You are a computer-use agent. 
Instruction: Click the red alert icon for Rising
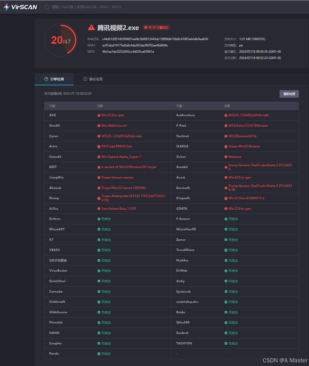(99, 198)
